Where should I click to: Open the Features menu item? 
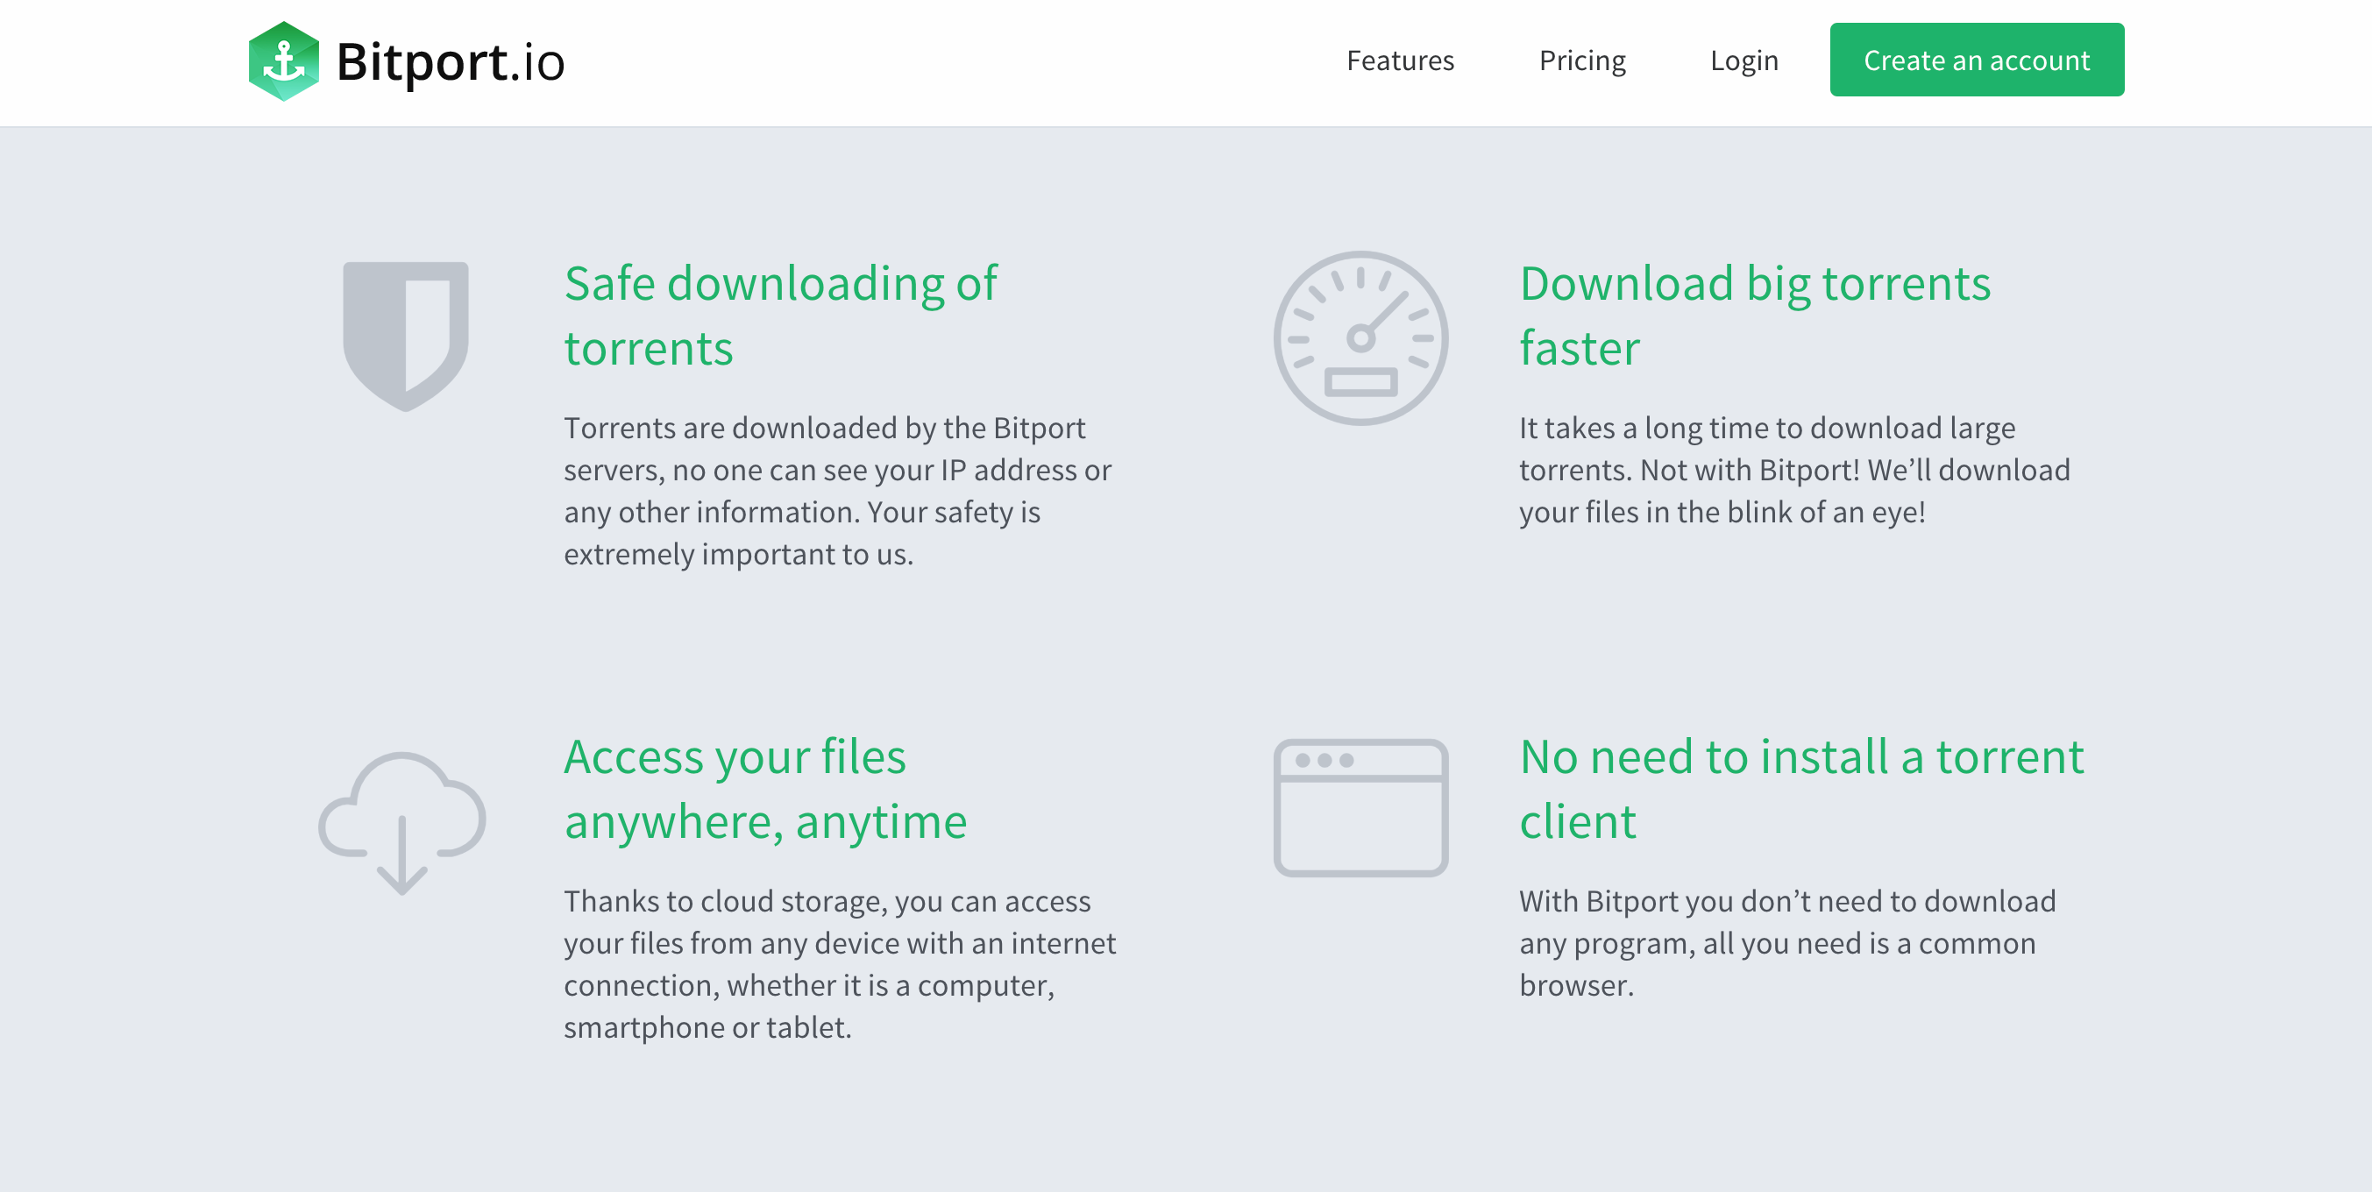(x=1400, y=60)
